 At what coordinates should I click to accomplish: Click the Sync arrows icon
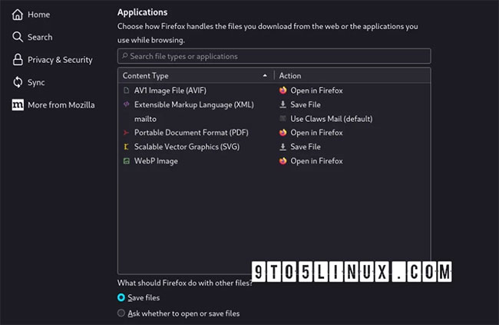[18, 82]
